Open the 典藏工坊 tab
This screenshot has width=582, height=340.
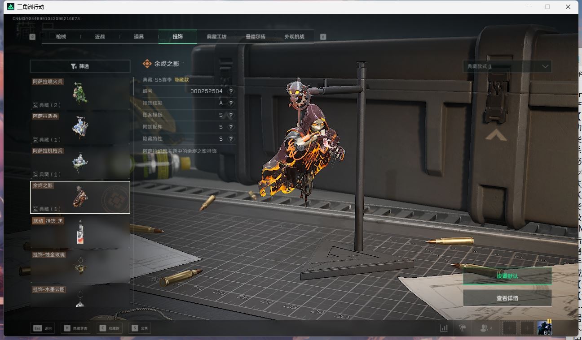pos(216,37)
